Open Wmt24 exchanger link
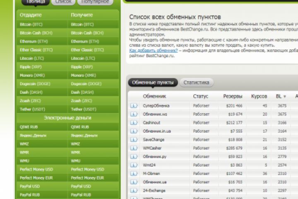The height and width of the screenshot is (199, 298). 149,165
